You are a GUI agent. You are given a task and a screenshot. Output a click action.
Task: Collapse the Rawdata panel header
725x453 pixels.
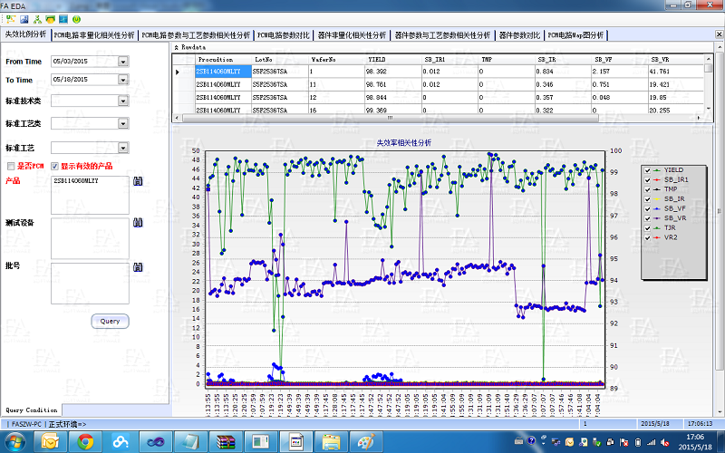(x=176, y=46)
